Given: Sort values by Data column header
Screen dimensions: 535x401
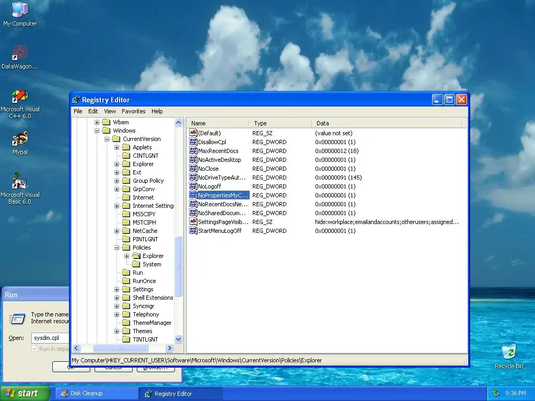Looking at the screenshot, I should point(387,123).
